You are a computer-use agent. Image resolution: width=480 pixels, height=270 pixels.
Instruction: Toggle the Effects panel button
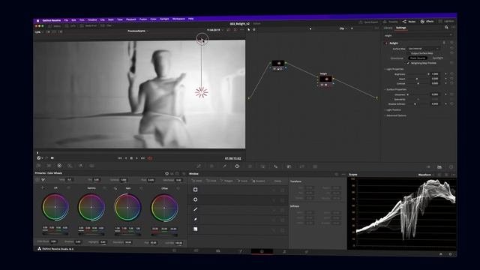(x=427, y=22)
